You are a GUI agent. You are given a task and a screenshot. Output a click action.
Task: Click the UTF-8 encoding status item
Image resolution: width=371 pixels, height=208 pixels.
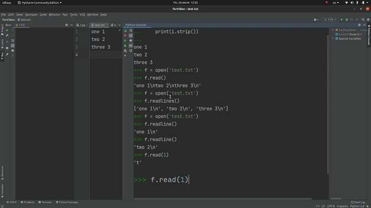[330, 207]
